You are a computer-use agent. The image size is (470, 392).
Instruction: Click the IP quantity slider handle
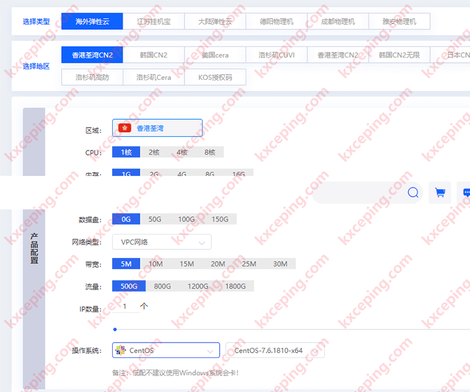coord(115,330)
